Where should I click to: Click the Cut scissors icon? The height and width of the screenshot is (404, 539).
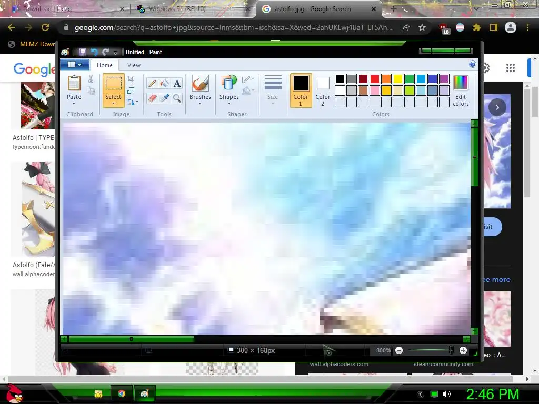point(91,79)
